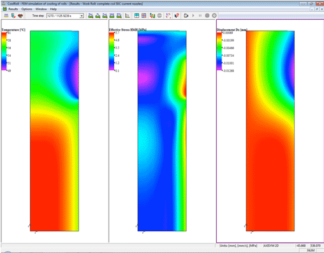Open the Window menu
Image resolution: width=324 pixels, height=253 pixels.
(41, 9)
